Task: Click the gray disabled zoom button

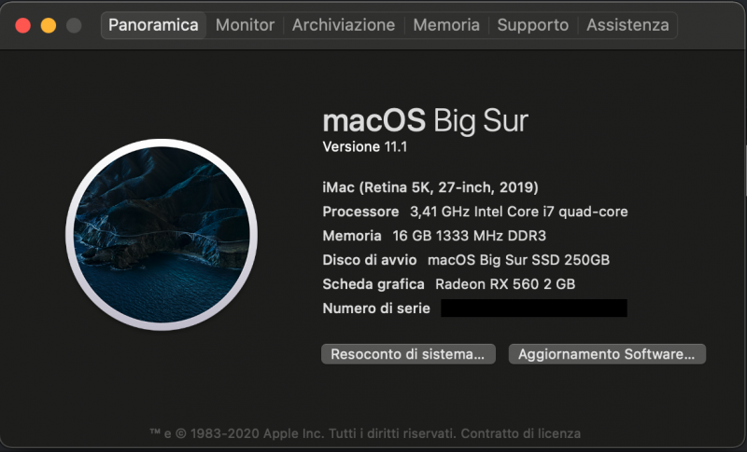Action: pyautogui.click(x=74, y=25)
